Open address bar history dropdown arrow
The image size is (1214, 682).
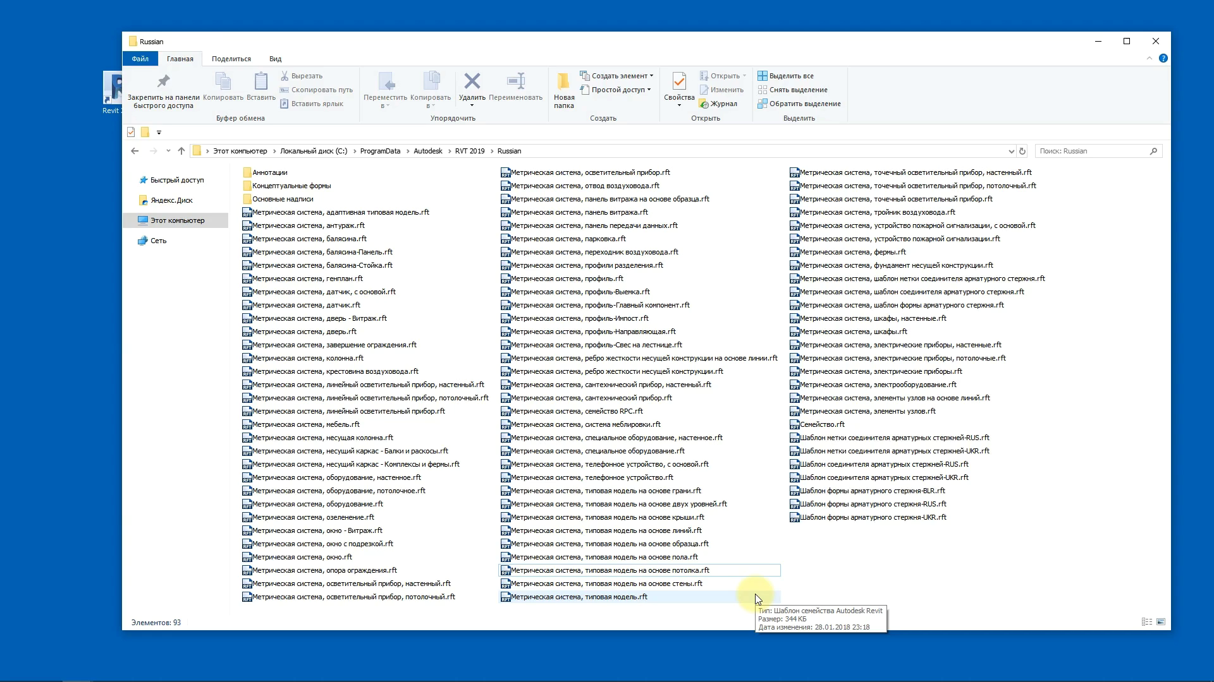pos(1010,151)
